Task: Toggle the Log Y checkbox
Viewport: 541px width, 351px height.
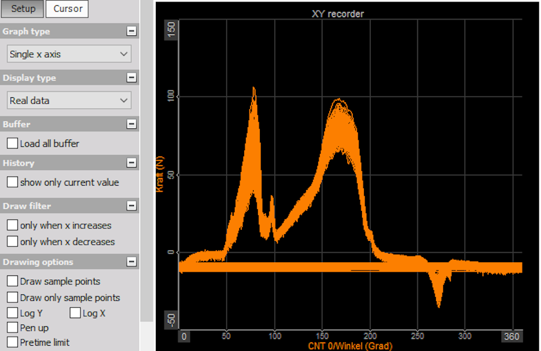Action: (x=13, y=313)
